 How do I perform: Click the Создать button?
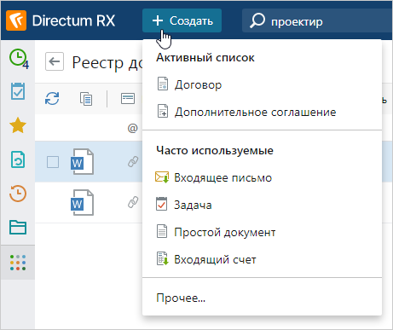point(182,20)
